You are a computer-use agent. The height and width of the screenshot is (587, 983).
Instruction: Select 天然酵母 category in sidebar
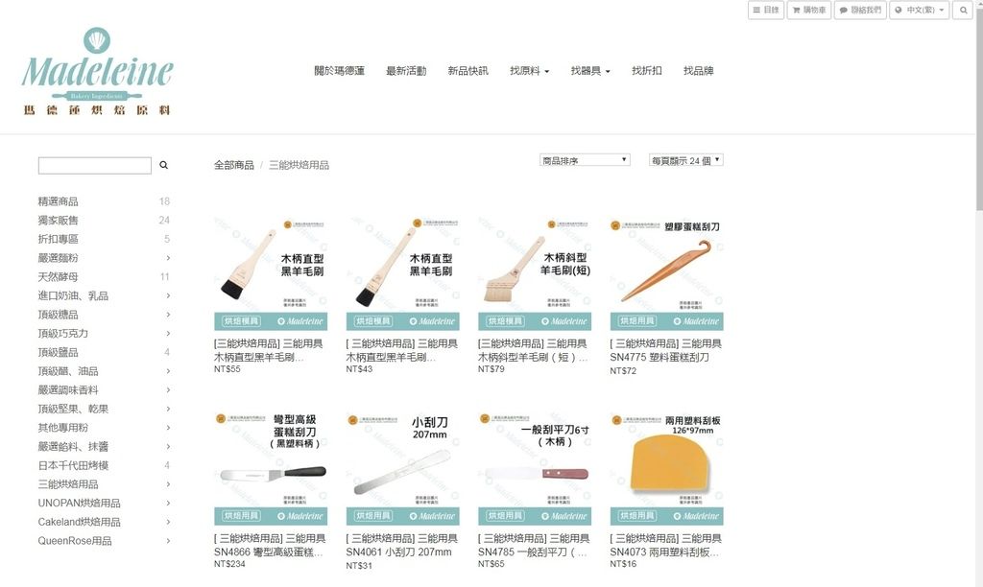point(59,276)
